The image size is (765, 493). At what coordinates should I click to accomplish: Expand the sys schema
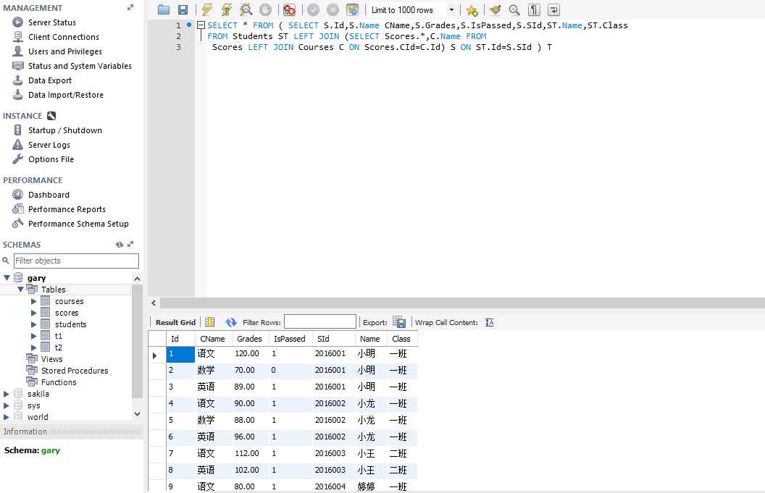[x=7, y=405]
